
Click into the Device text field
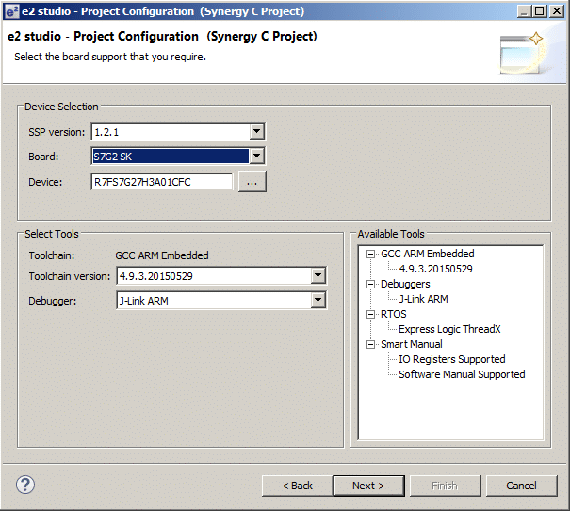[161, 182]
